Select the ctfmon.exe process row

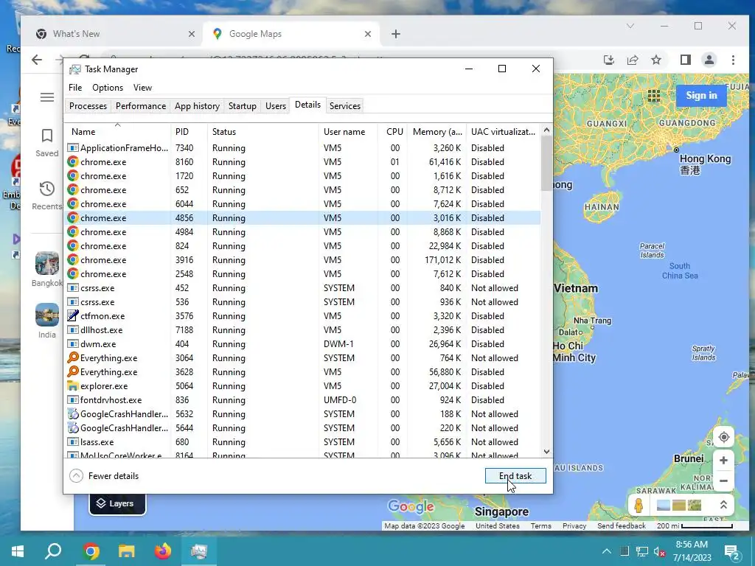302,315
